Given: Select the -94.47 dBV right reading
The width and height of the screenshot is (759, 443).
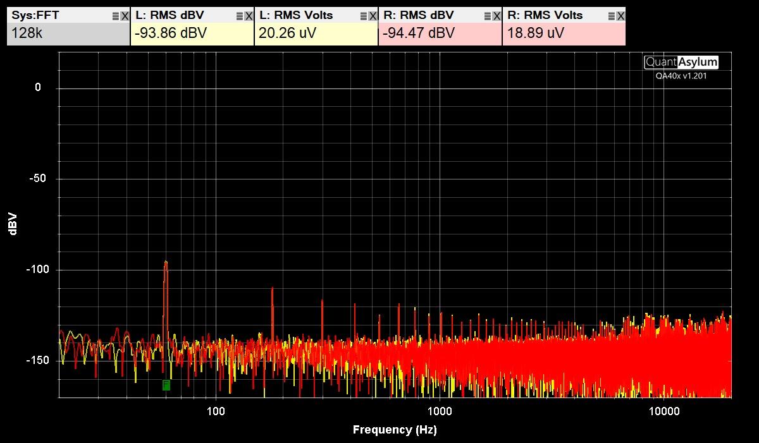Looking at the screenshot, I should click(419, 33).
